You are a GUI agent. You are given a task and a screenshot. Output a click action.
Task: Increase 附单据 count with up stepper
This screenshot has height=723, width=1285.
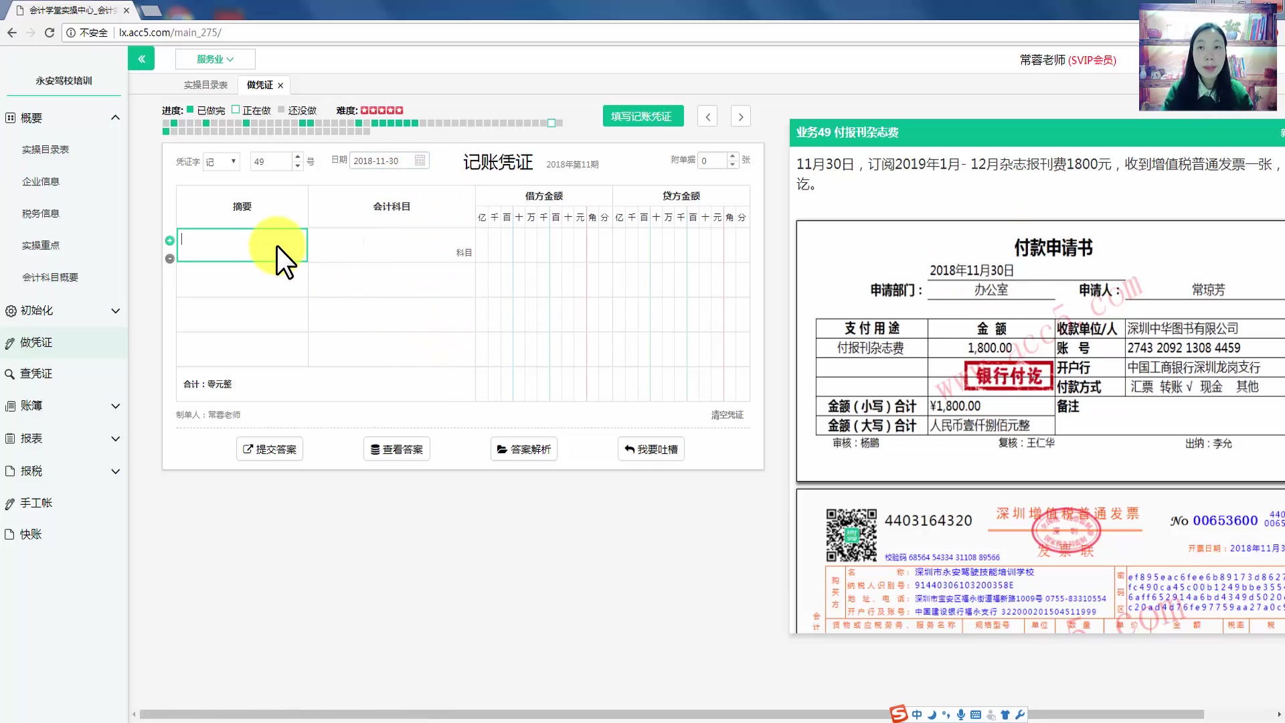click(732, 156)
